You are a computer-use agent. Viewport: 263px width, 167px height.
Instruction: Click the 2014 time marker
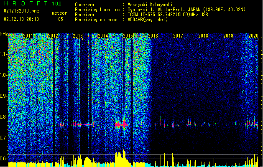[x=103, y=36]
